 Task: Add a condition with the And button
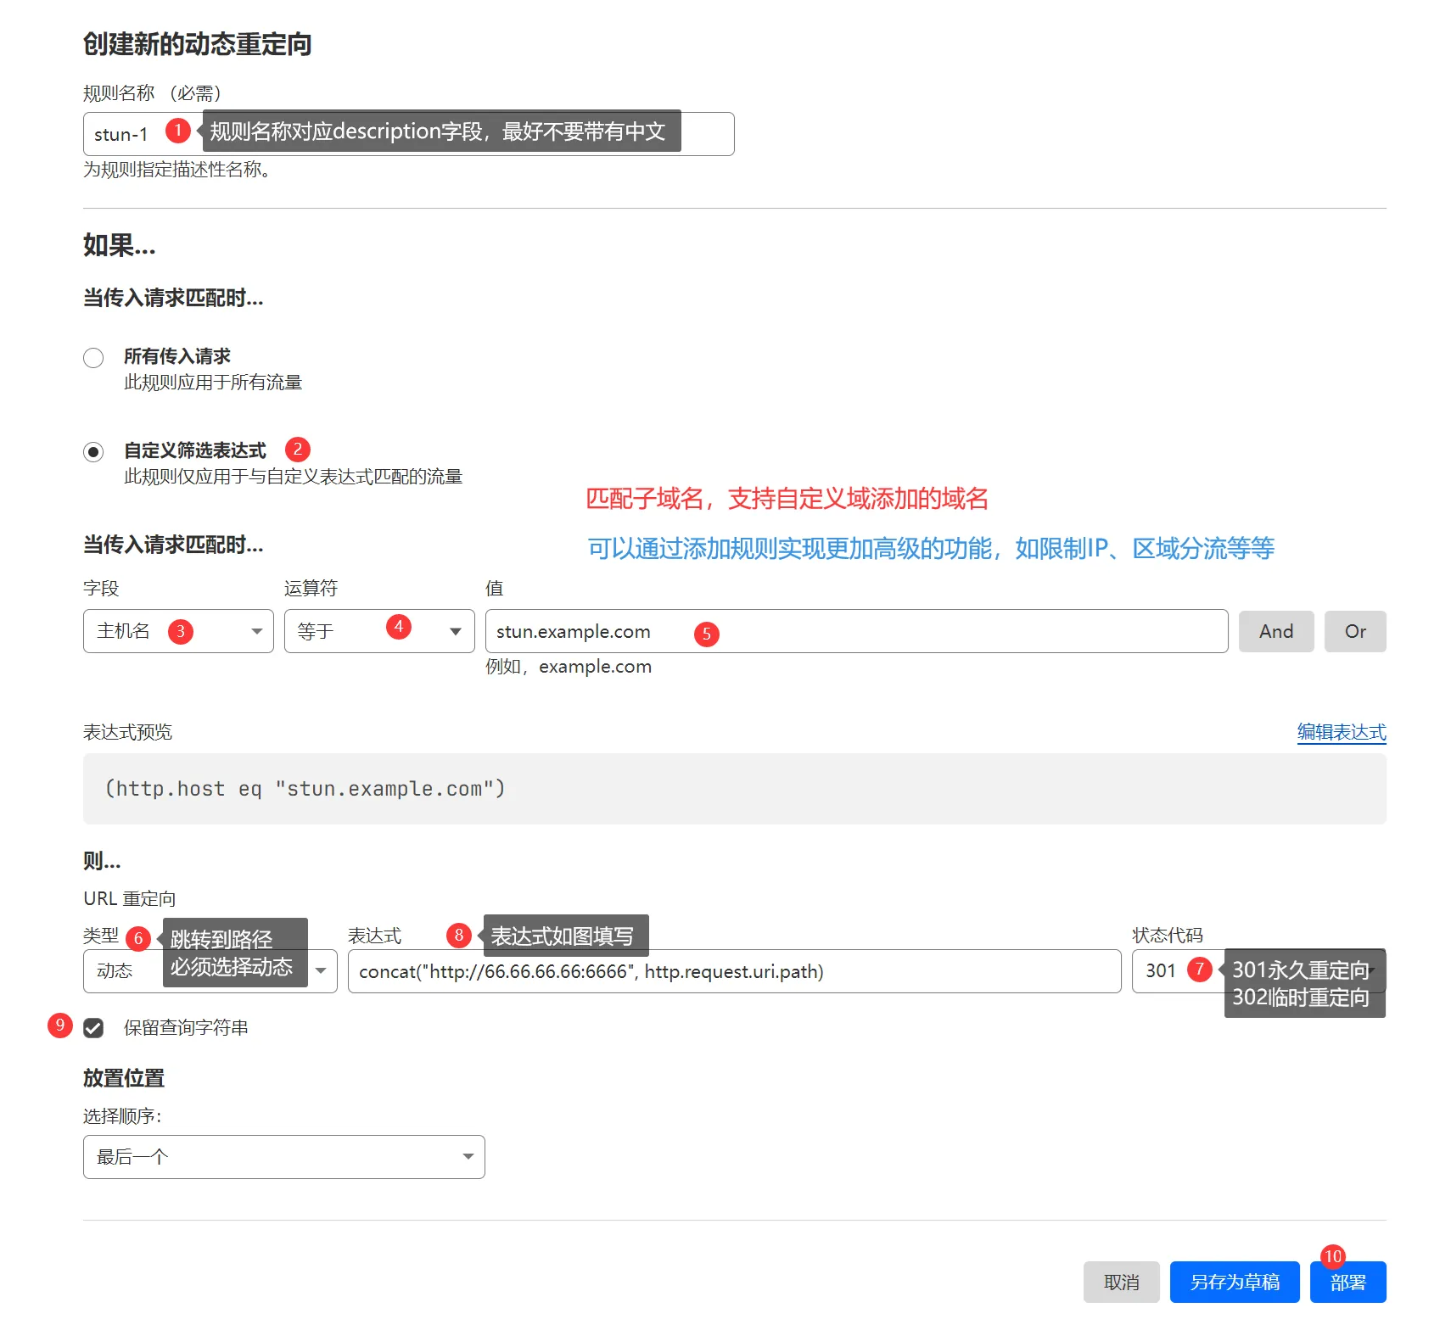click(x=1275, y=631)
